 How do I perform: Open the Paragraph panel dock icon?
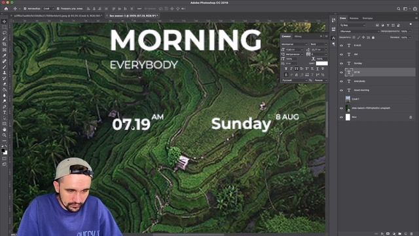click(333, 44)
